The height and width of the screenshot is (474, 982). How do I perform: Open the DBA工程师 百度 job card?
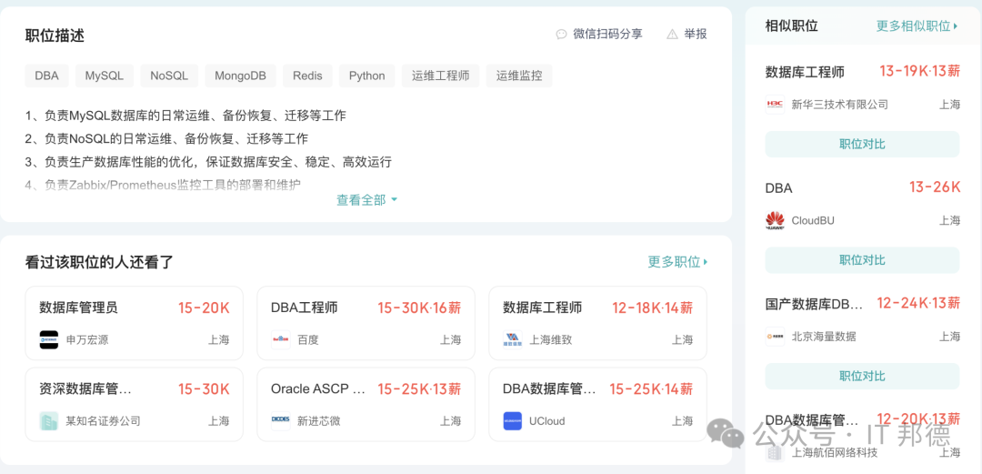[366, 324]
